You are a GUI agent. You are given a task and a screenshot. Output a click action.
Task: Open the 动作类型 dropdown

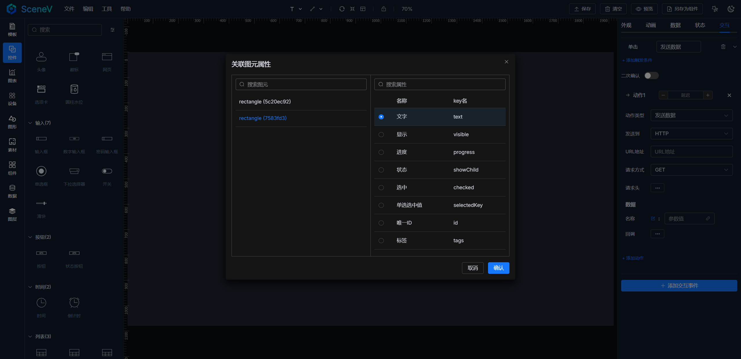coord(691,115)
